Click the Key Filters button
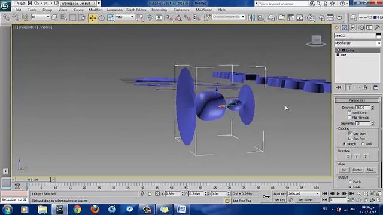Screen dimensions: 383x215 (307, 200)
